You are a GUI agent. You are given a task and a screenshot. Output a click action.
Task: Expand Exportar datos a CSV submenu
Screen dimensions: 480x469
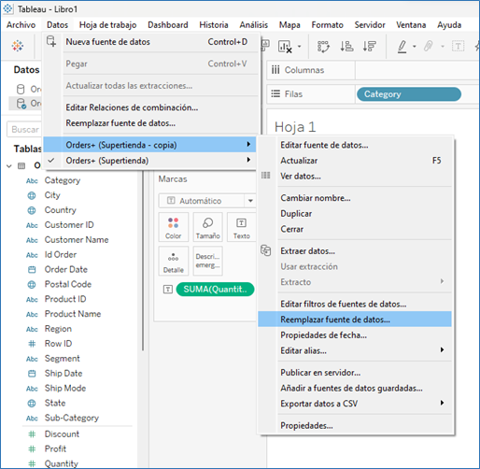coord(442,403)
